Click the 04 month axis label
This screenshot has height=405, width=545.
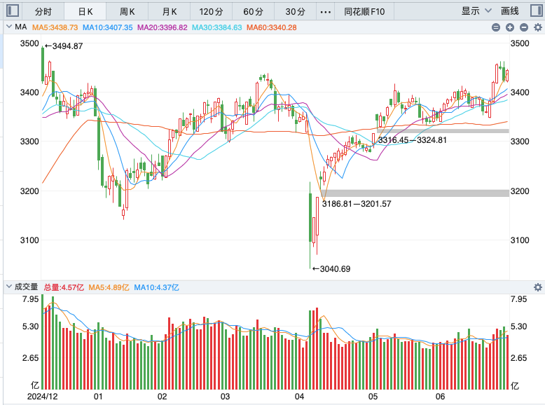click(x=299, y=397)
